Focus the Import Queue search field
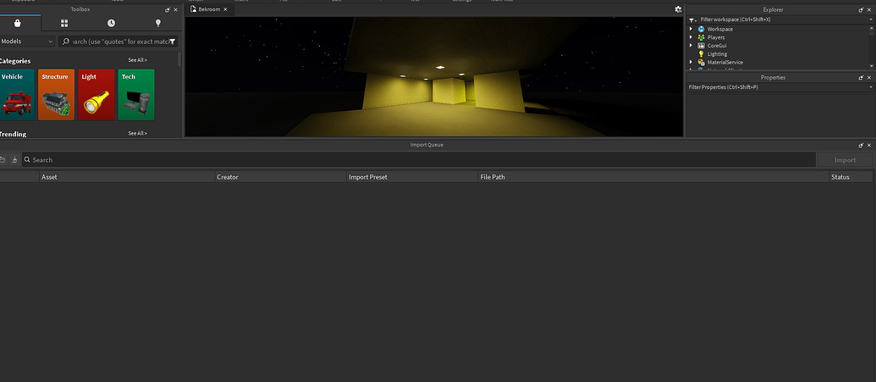This screenshot has width=876, height=382. click(x=419, y=160)
